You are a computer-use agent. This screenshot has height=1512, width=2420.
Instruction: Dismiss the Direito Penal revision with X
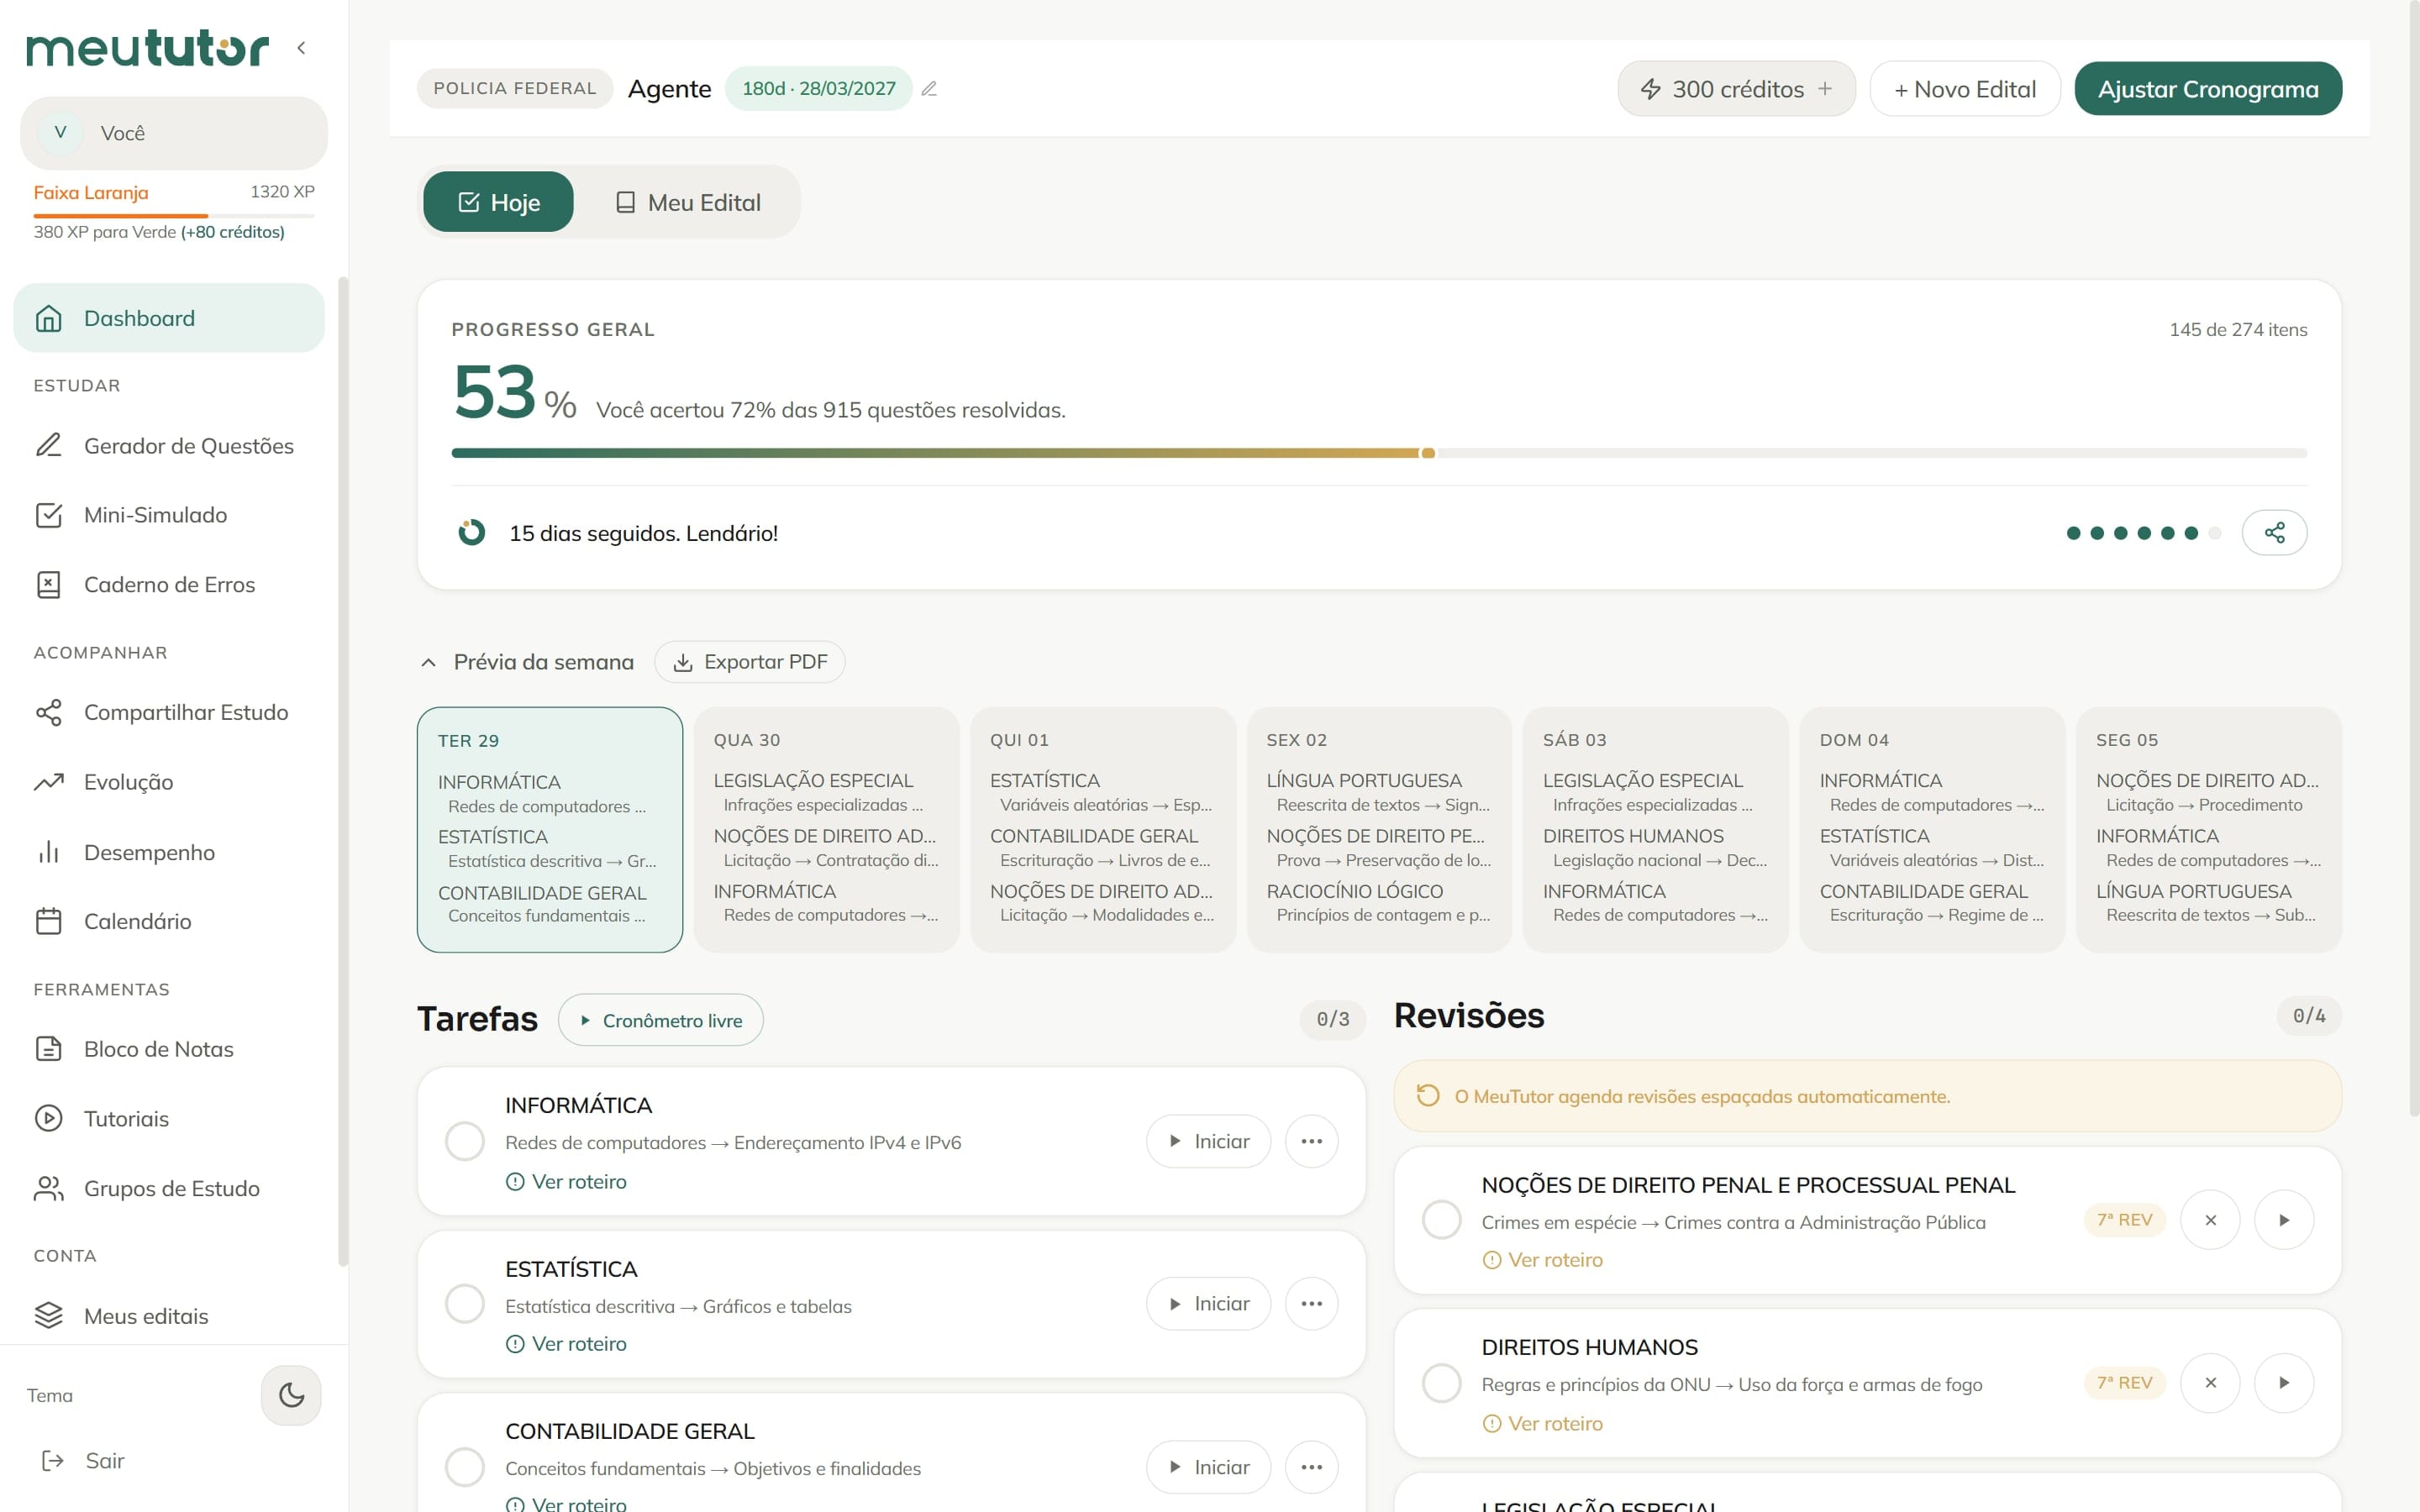pyautogui.click(x=2210, y=1219)
